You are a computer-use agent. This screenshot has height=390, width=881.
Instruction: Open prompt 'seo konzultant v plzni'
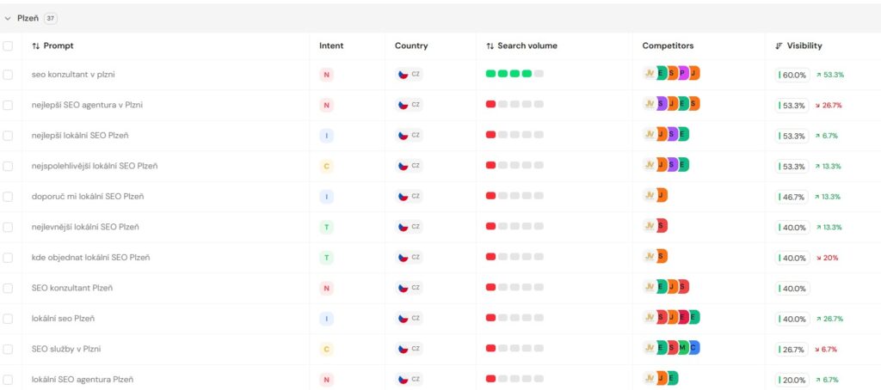(x=73, y=75)
